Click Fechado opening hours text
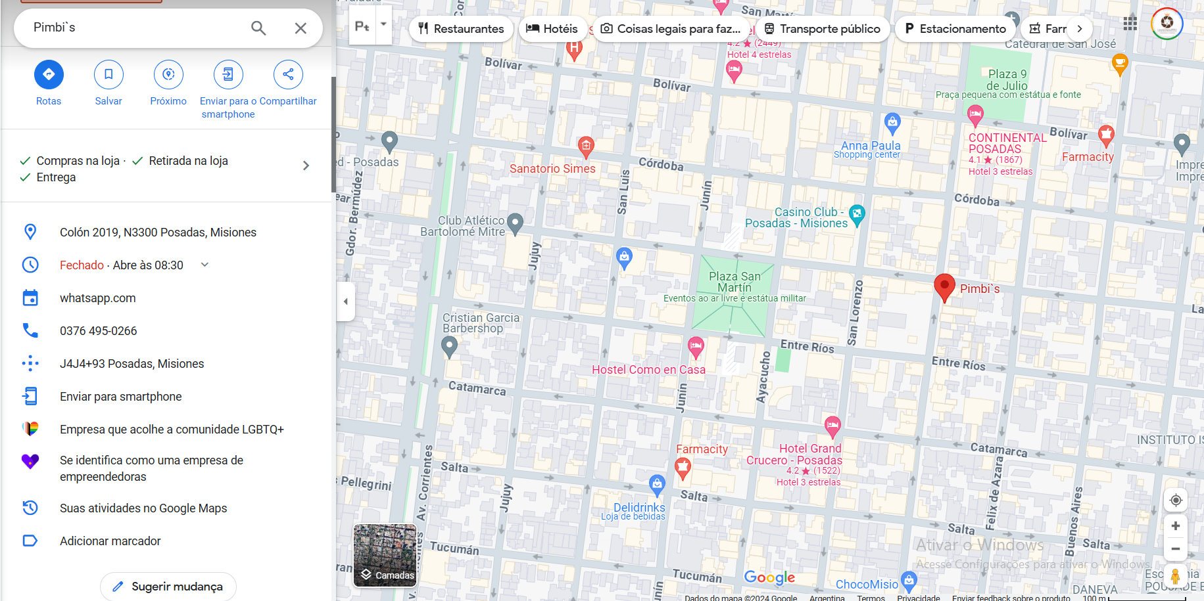Screen dimensions: 1204x601 point(82,265)
